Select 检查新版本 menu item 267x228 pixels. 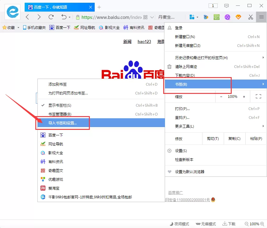(x=216, y=160)
